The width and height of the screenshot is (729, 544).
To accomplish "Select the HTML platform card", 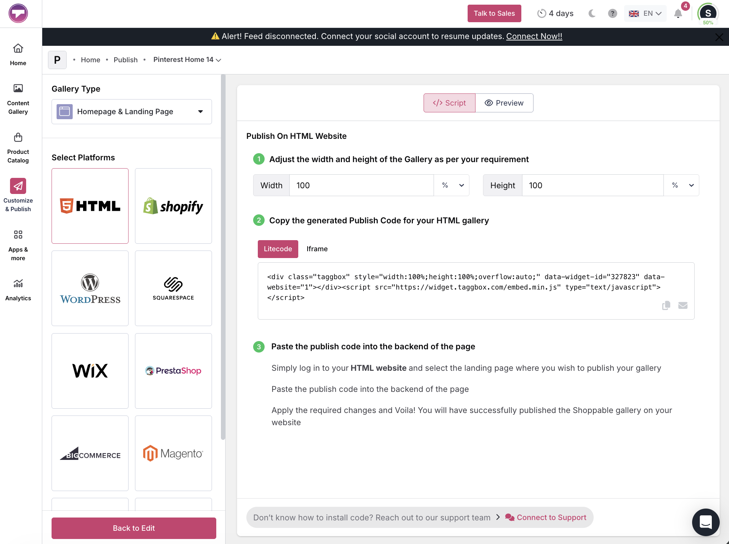I will (90, 206).
